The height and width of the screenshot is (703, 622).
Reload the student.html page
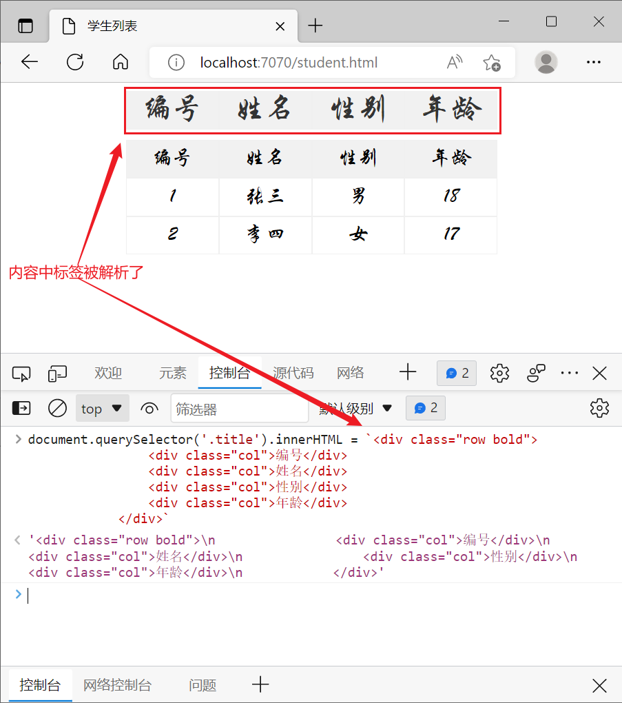click(x=75, y=62)
